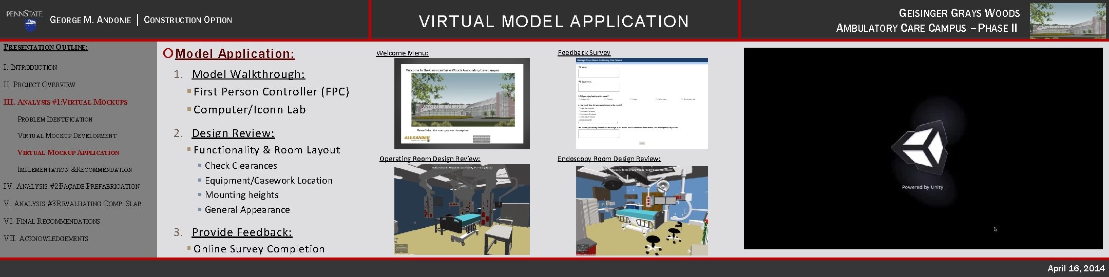1109x277 pixels.
Task: Click the 'April 16, 2014' date
Action: 1076,268
